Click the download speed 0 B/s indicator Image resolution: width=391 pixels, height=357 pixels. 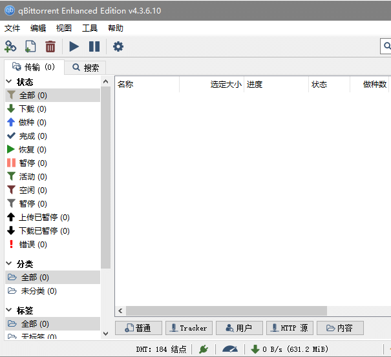290,349
